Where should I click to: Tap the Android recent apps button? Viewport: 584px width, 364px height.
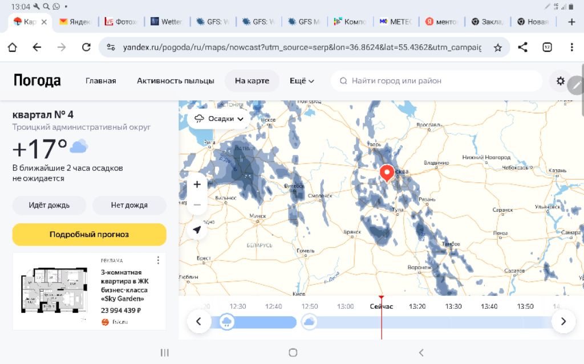(x=165, y=353)
